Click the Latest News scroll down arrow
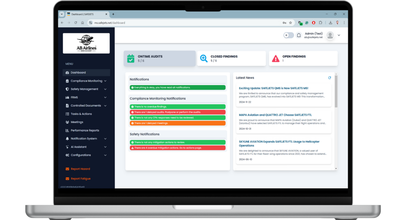Screen dimensions: 406x220 336,168
